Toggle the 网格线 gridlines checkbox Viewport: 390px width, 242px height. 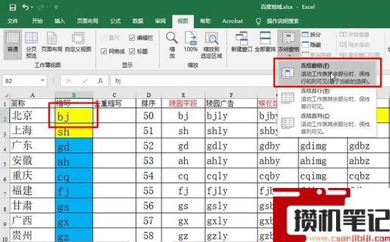coord(104,51)
